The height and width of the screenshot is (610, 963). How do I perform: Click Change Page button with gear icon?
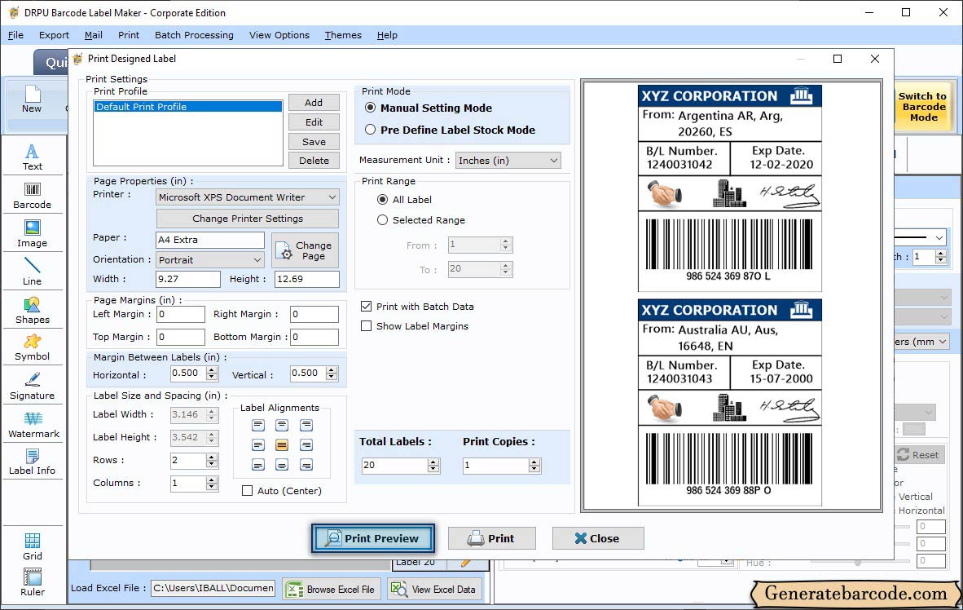pos(305,250)
